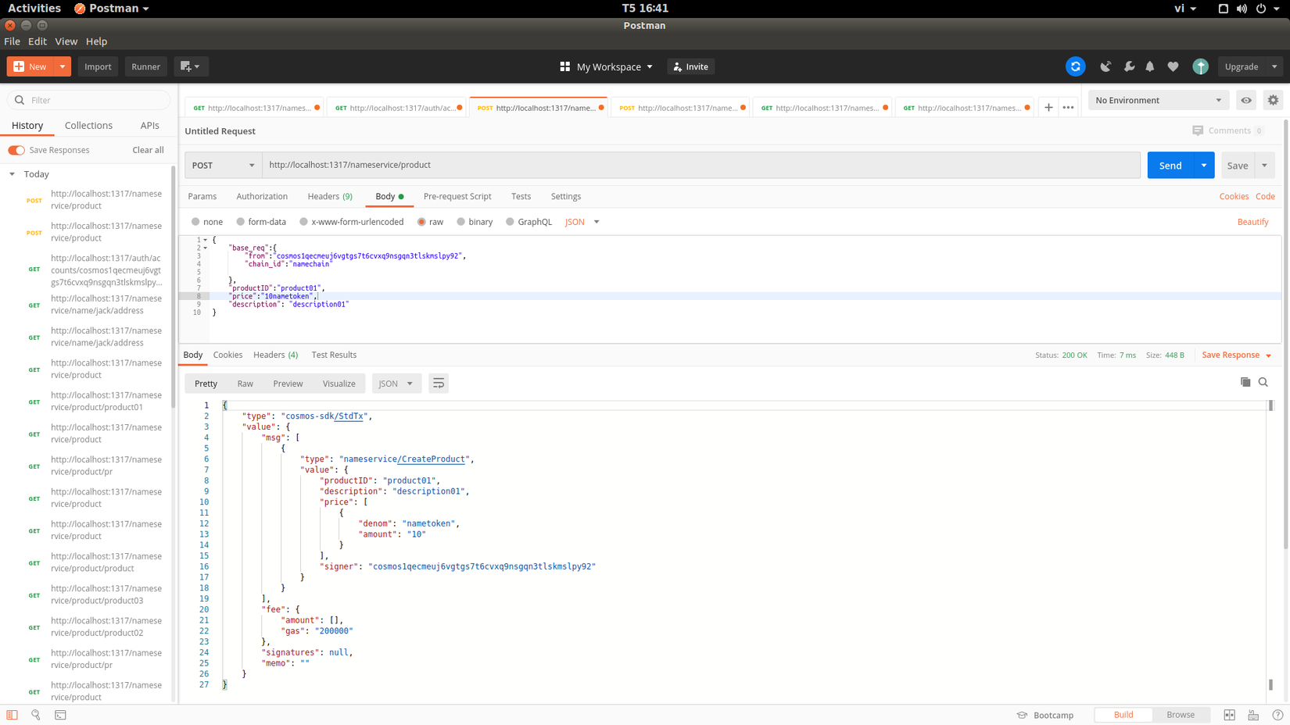Click the request URL field
The height and width of the screenshot is (725, 1290).
pyautogui.click(x=701, y=165)
